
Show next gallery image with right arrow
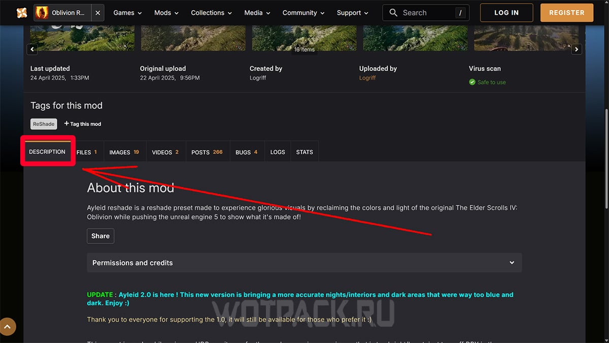tap(577, 49)
